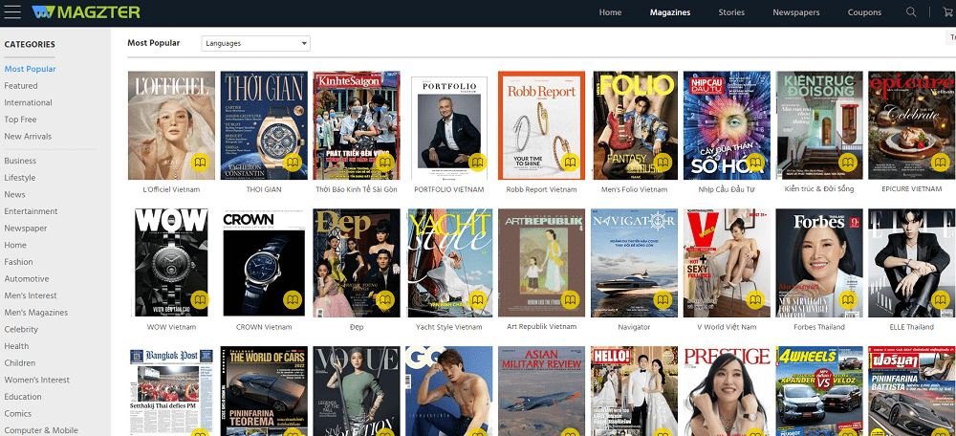This screenshot has width=956, height=436.
Task: Click the 'Forbes Thailand' title text
Action: pyautogui.click(x=819, y=327)
